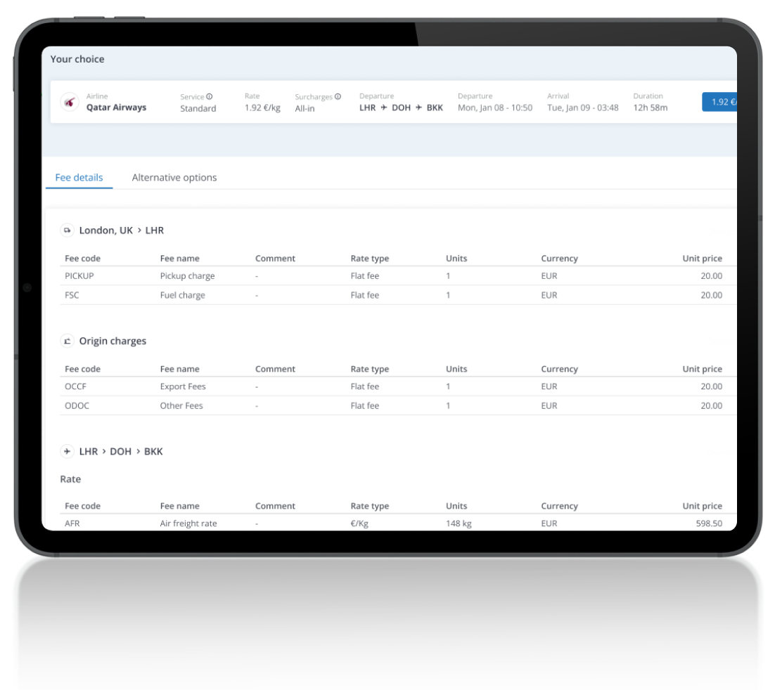Click the Export Fees row Flat fee cell
This screenshot has width=775, height=690.
365,386
